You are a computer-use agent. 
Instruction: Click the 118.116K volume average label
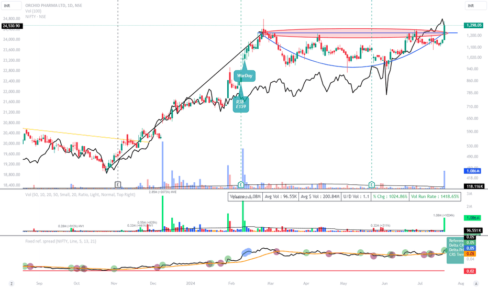[x=474, y=186]
